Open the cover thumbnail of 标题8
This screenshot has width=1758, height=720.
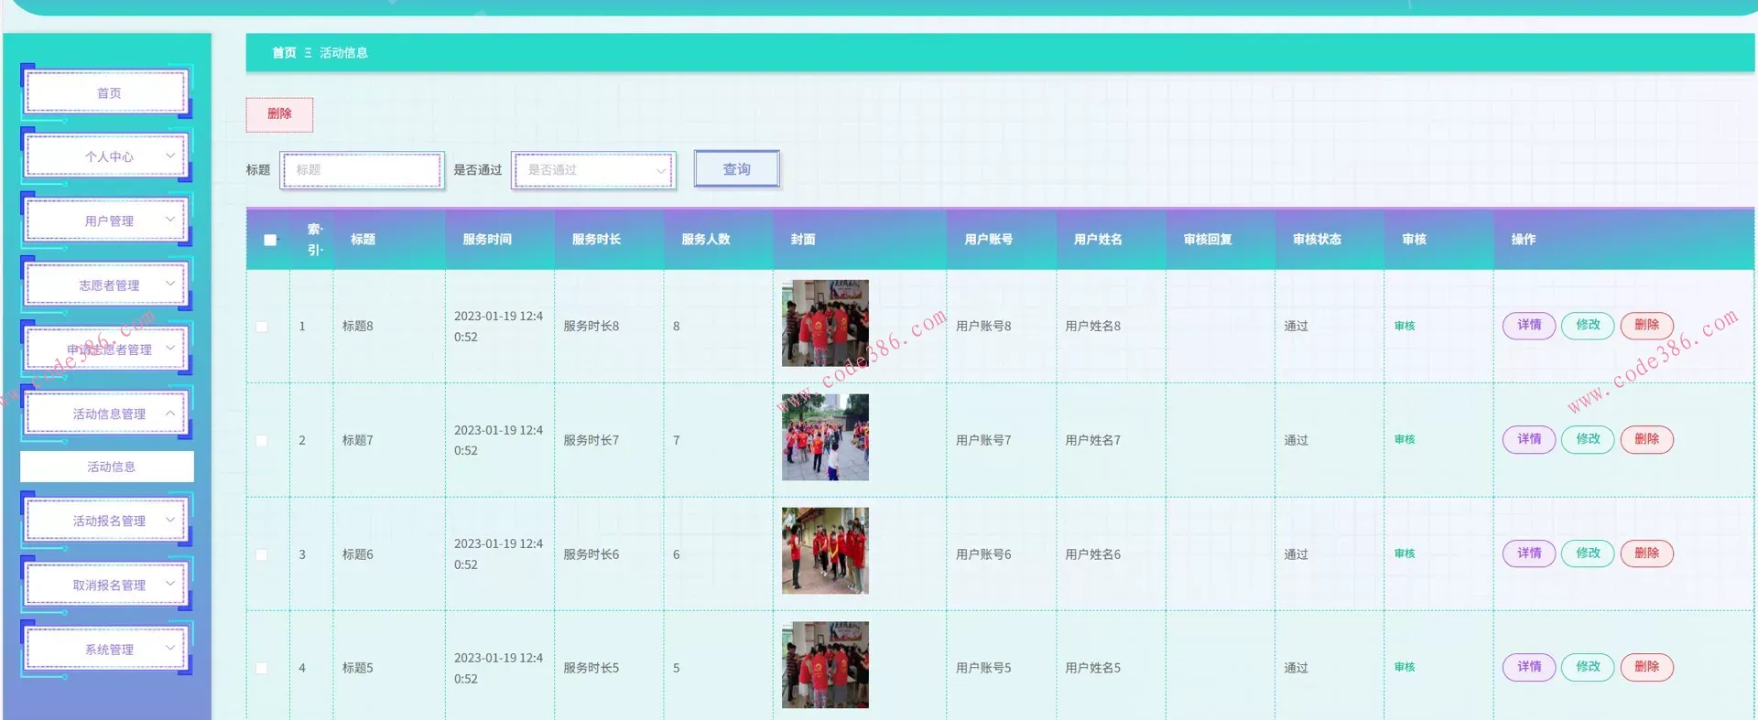point(825,323)
